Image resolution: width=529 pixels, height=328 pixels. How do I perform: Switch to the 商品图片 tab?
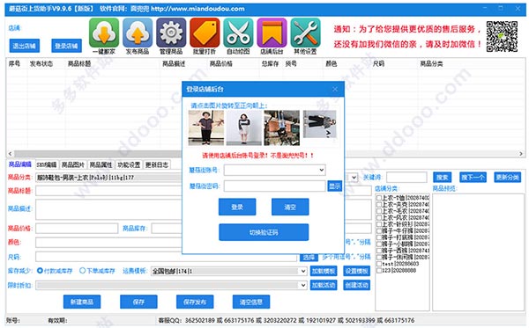click(x=72, y=164)
